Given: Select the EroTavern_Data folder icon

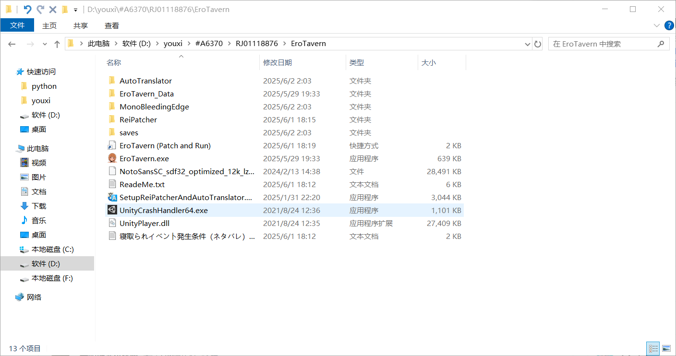Looking at the screenshot, I should click(x=112, y=94).
